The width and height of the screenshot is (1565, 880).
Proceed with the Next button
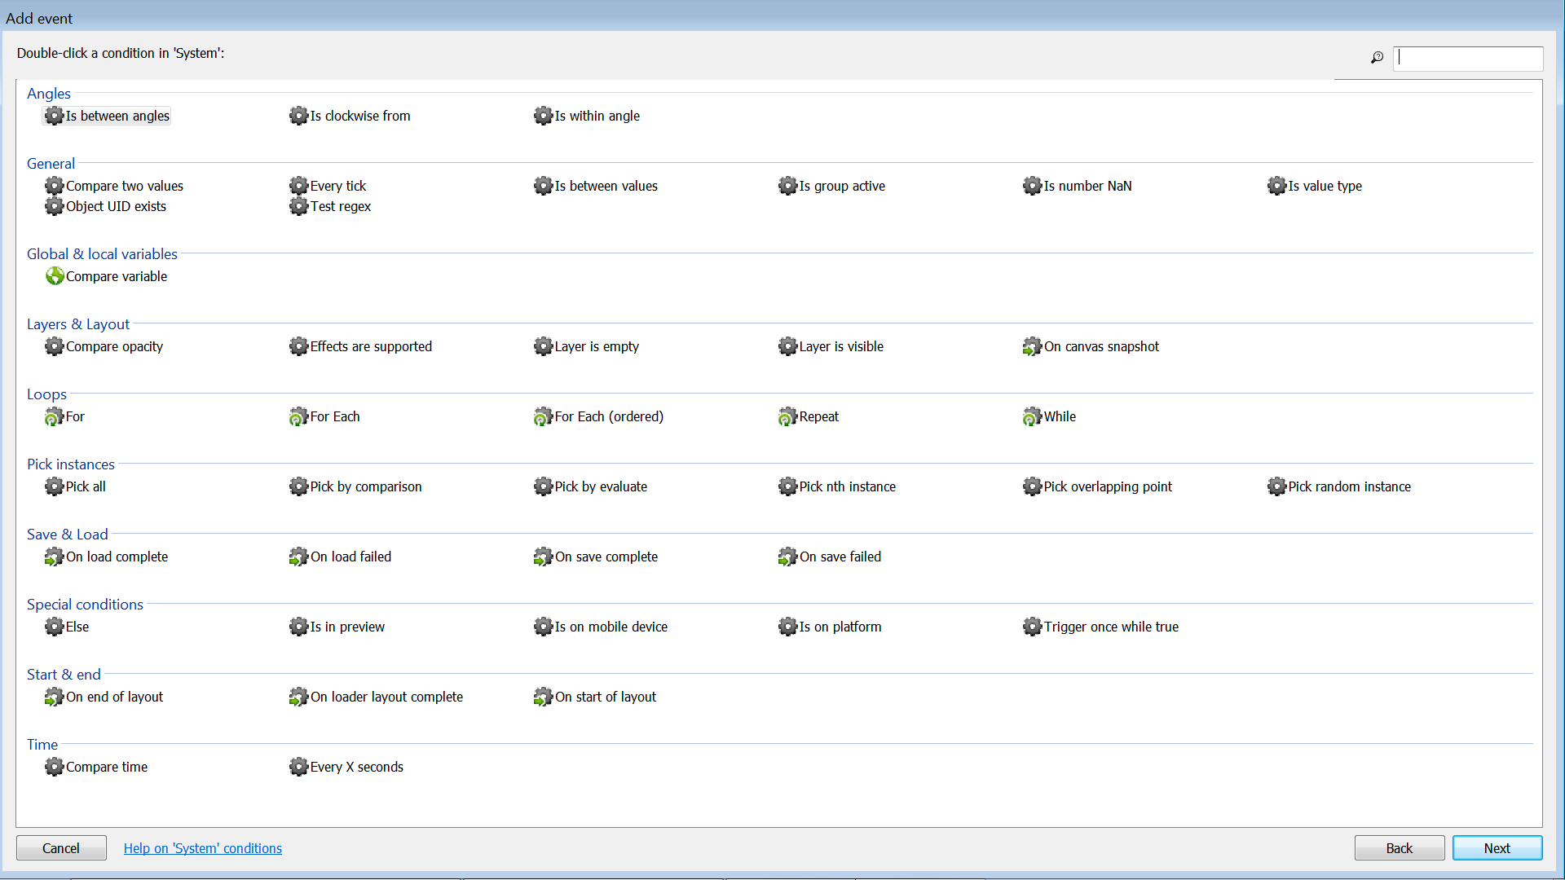click(1497, 848)
